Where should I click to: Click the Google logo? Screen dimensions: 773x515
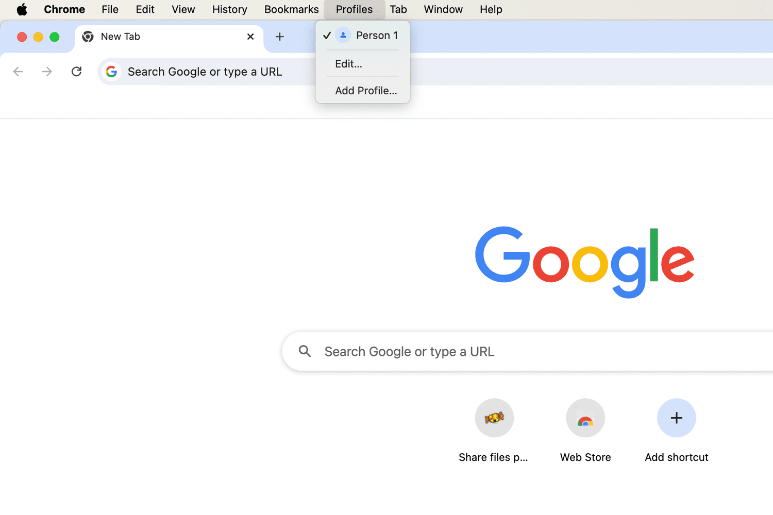[x=584, y=262]
